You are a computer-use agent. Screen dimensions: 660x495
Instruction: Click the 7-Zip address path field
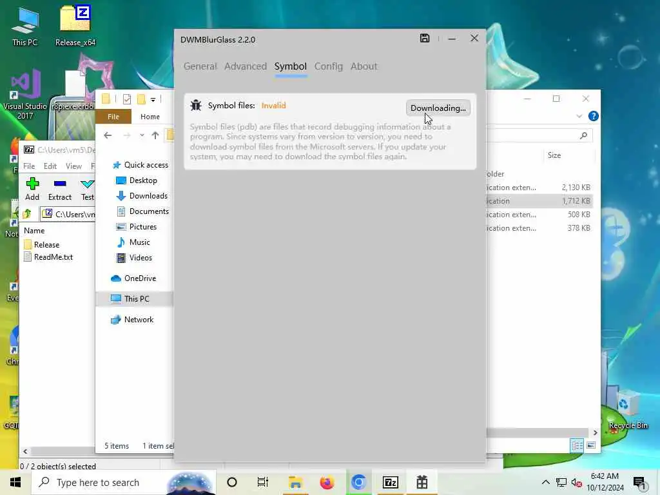point(68,214)
